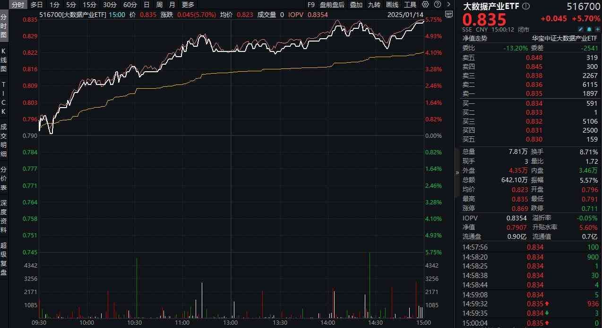Toggle 叠加 overlay comparison

(x=356, y=5)
